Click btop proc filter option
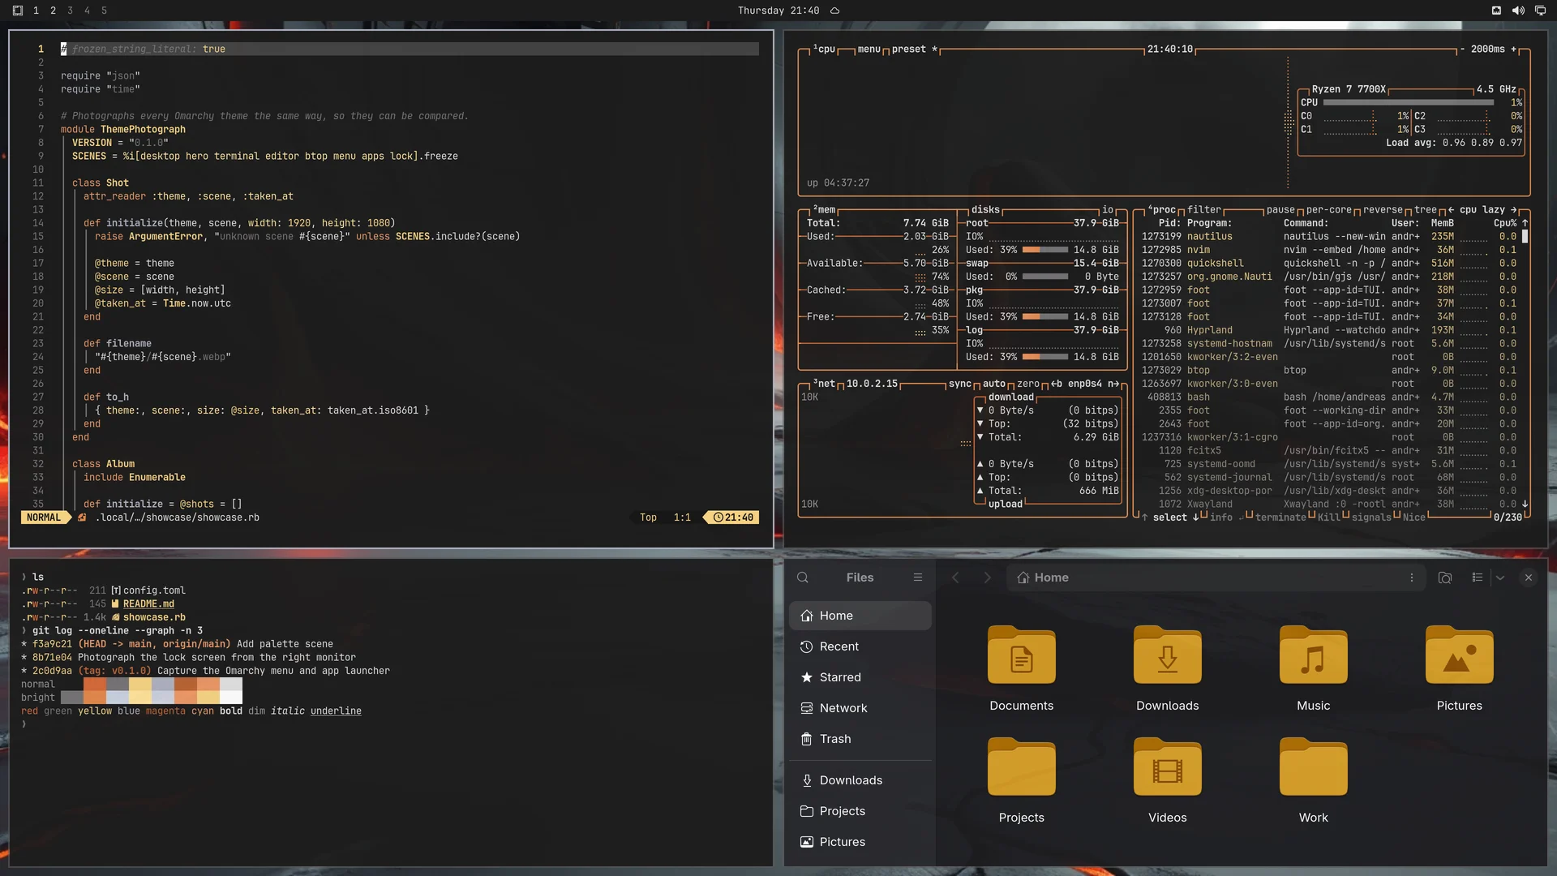Viewport: 1557px width, 876px height. pos(1204,209)
